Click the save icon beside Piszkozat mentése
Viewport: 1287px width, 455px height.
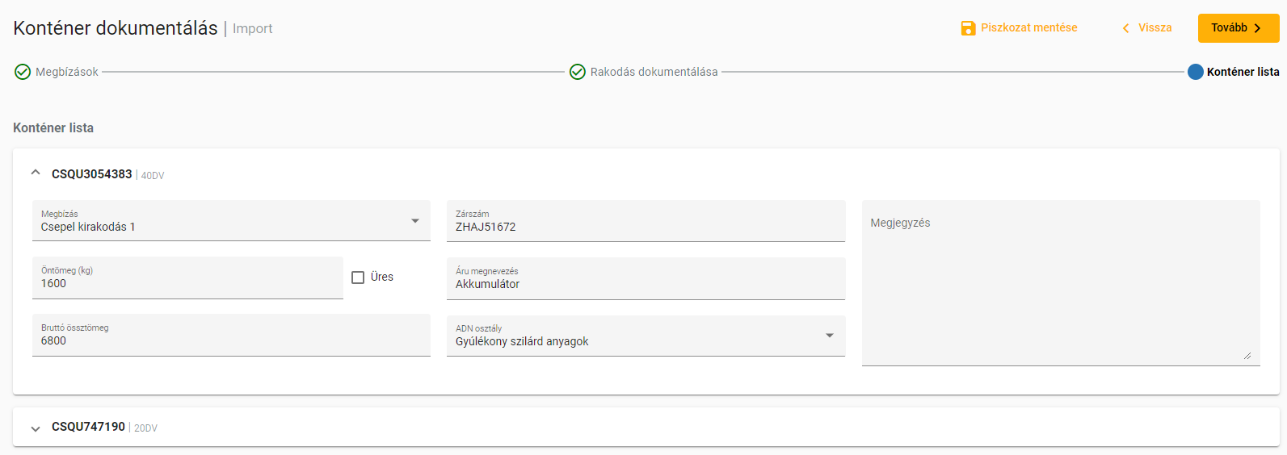(968, 28)
